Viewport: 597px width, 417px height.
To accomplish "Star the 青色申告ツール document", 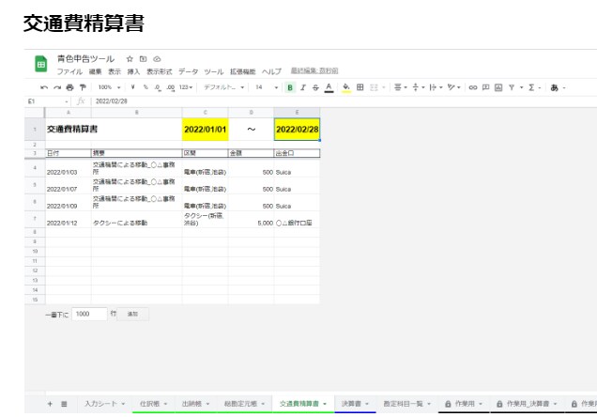I will (x=130, y=59).
